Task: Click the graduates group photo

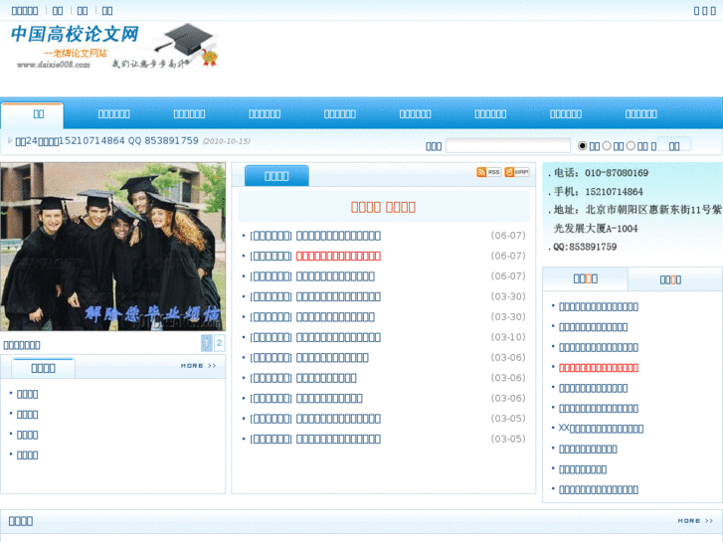Action: [x=112, y=246]
